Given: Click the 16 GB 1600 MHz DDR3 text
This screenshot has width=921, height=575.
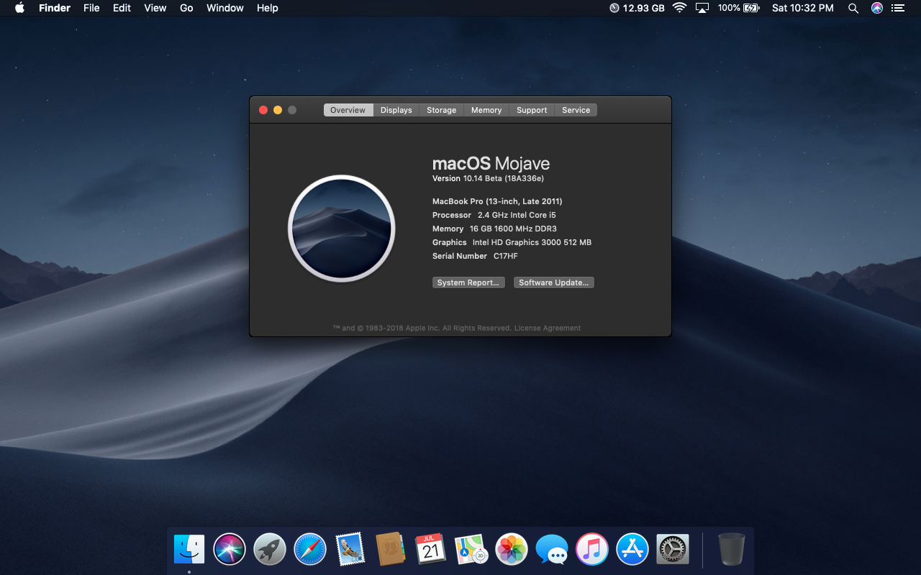Looking at the screenshot, I should pos(513,229).
